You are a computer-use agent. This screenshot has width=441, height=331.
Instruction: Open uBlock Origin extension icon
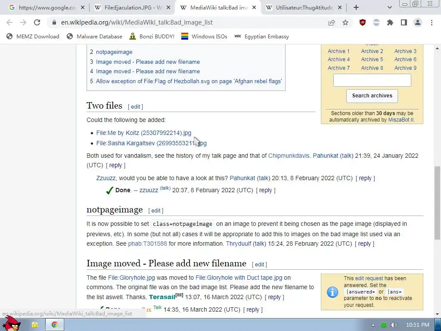click(363, 22)
